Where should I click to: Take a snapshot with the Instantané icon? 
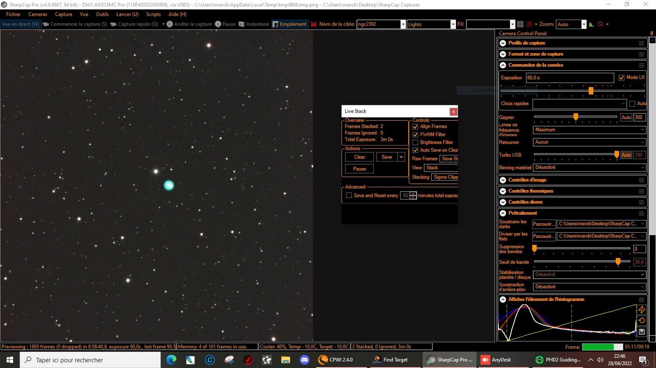tap(242, 24)
